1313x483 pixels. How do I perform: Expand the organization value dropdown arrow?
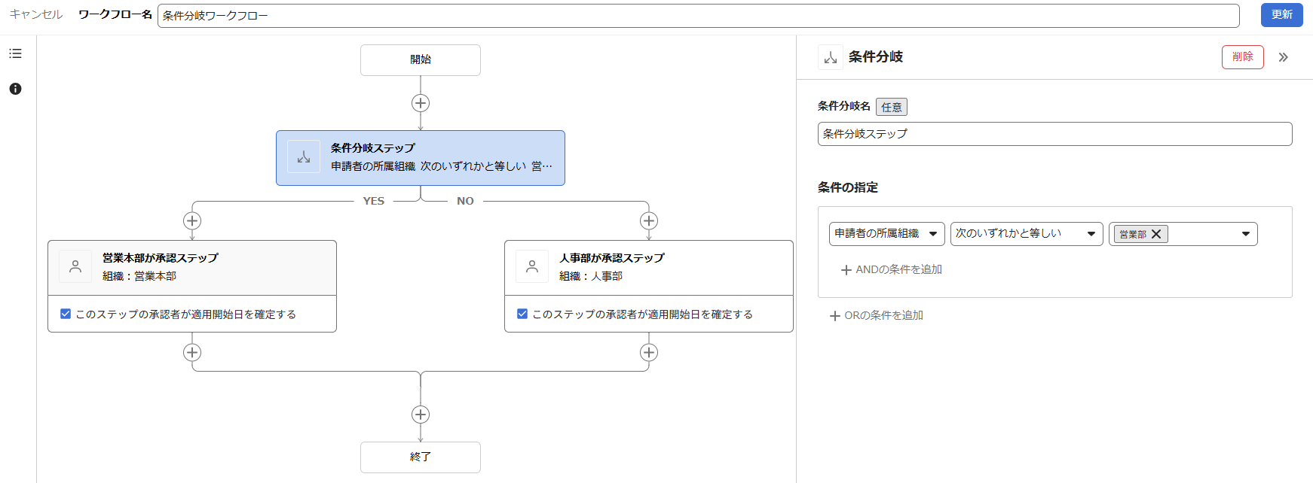pos(1245,234)
